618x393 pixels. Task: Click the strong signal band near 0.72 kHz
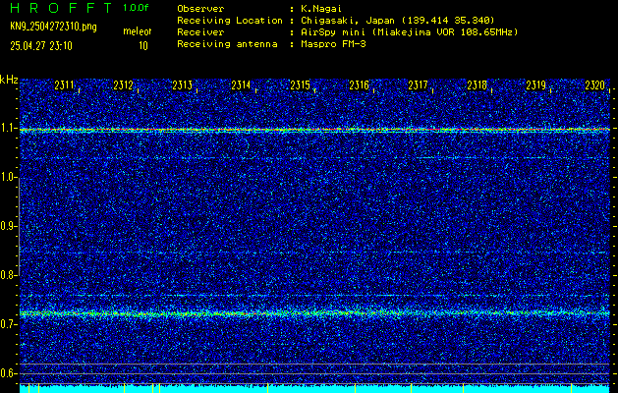pyautogui.click(x=314, y=313)
